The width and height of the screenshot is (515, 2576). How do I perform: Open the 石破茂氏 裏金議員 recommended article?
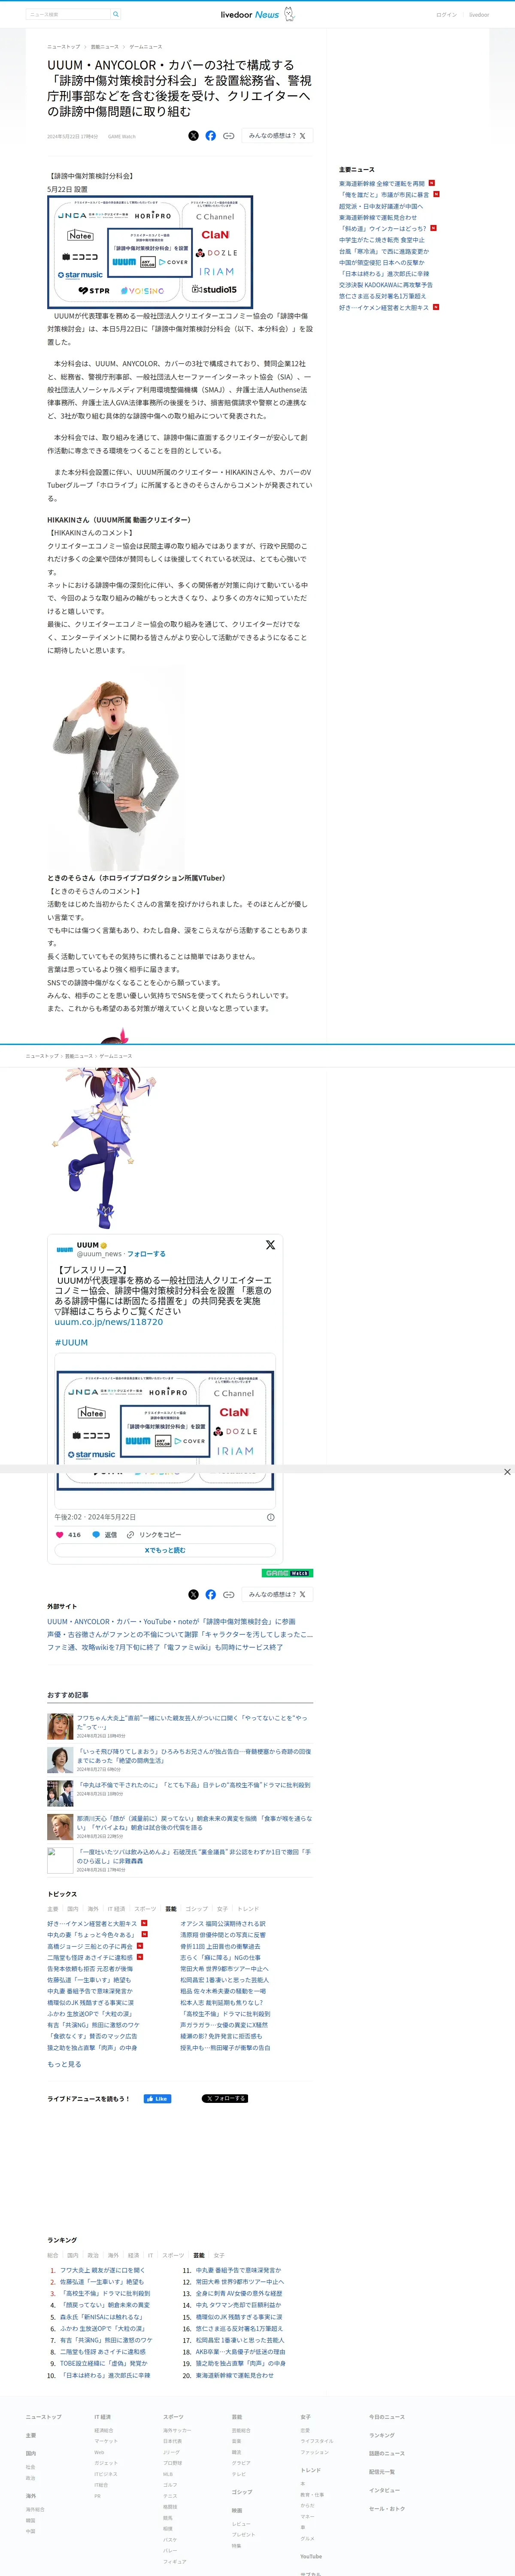194,1856
